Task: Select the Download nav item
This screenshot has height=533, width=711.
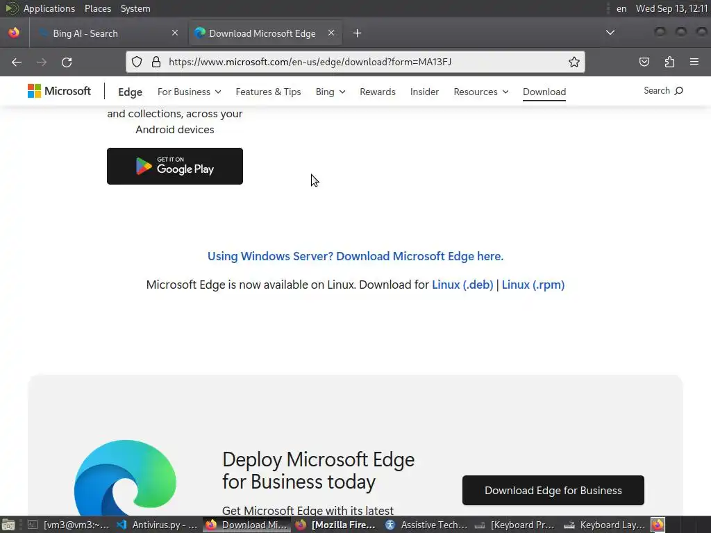Action: point(544,92)
